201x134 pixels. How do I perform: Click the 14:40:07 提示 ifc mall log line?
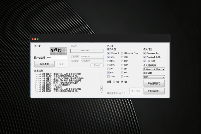point(58,74)
